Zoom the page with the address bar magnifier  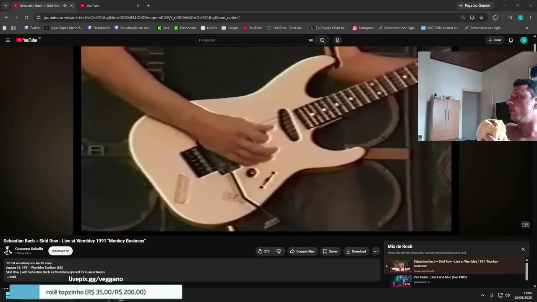tap(463, 18)
